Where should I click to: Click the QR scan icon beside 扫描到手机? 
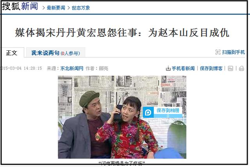point(218,52)
